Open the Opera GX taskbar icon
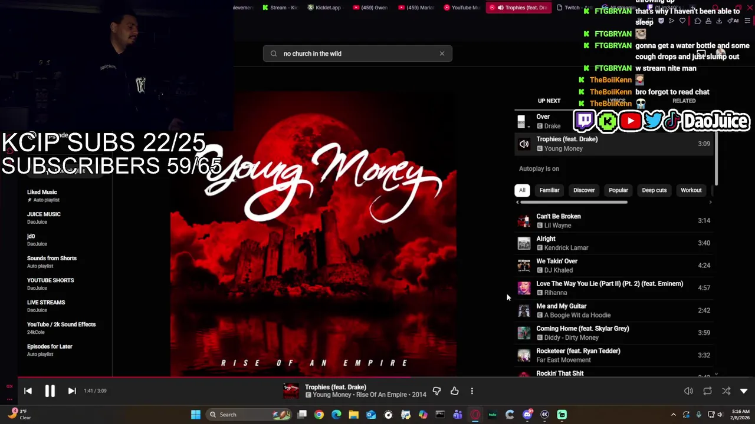This screenshot has width=755, height=424. pos(475,415)
